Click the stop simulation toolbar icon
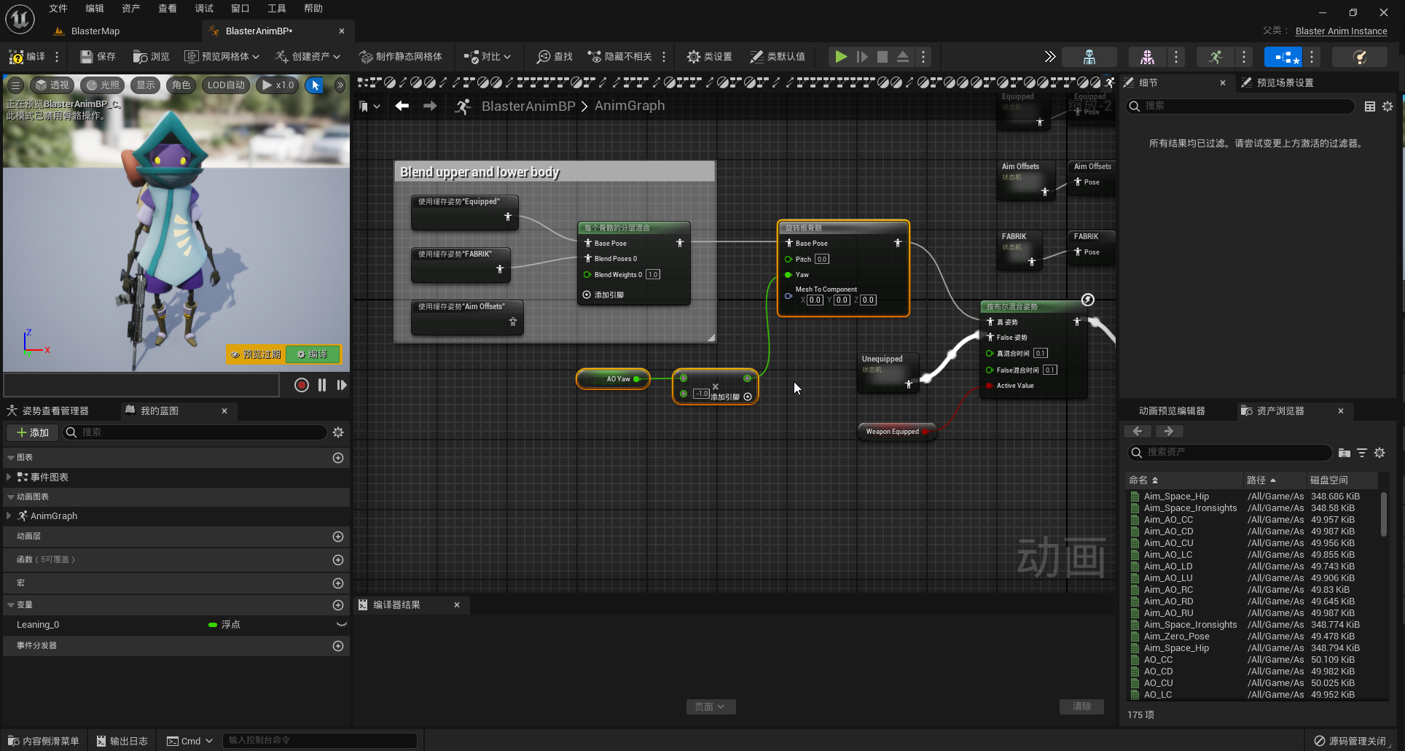Image resolution: width=1405 pixels, height=751 pixels. tap(882, 56)
